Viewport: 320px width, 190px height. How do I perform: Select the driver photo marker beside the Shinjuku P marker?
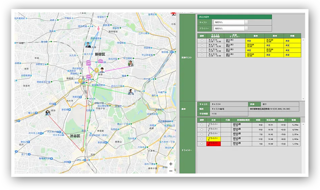(102, 70)
